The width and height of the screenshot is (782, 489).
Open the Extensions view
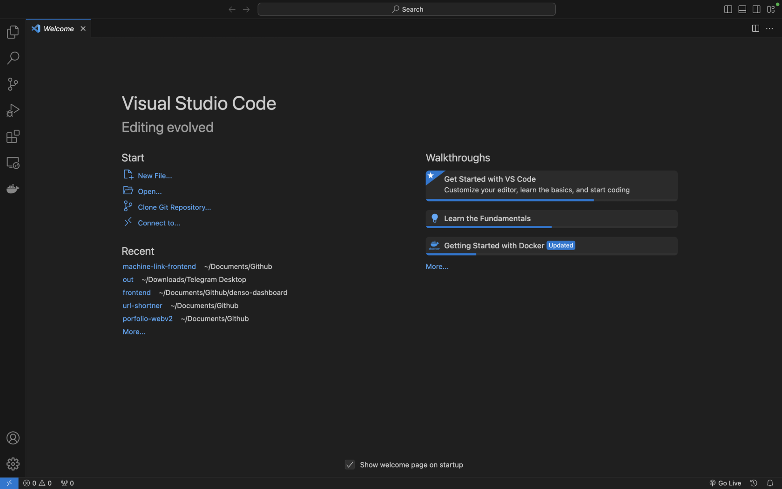(13, 136)
